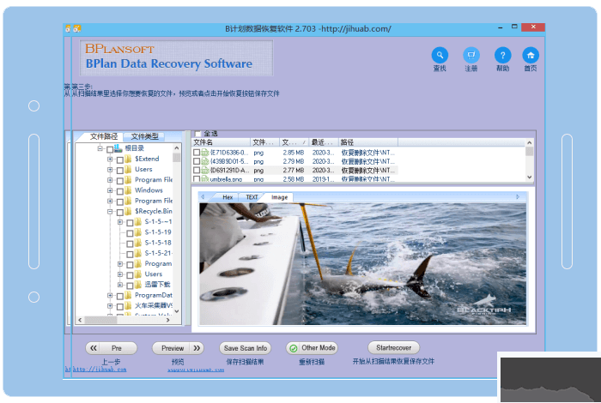Expand the $Extend tree node
Screen dimensions: 601x403
[110, 159]
